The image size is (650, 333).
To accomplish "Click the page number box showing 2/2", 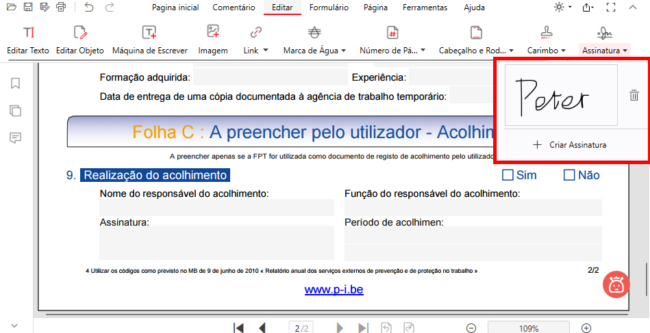I will click(301, 328).
